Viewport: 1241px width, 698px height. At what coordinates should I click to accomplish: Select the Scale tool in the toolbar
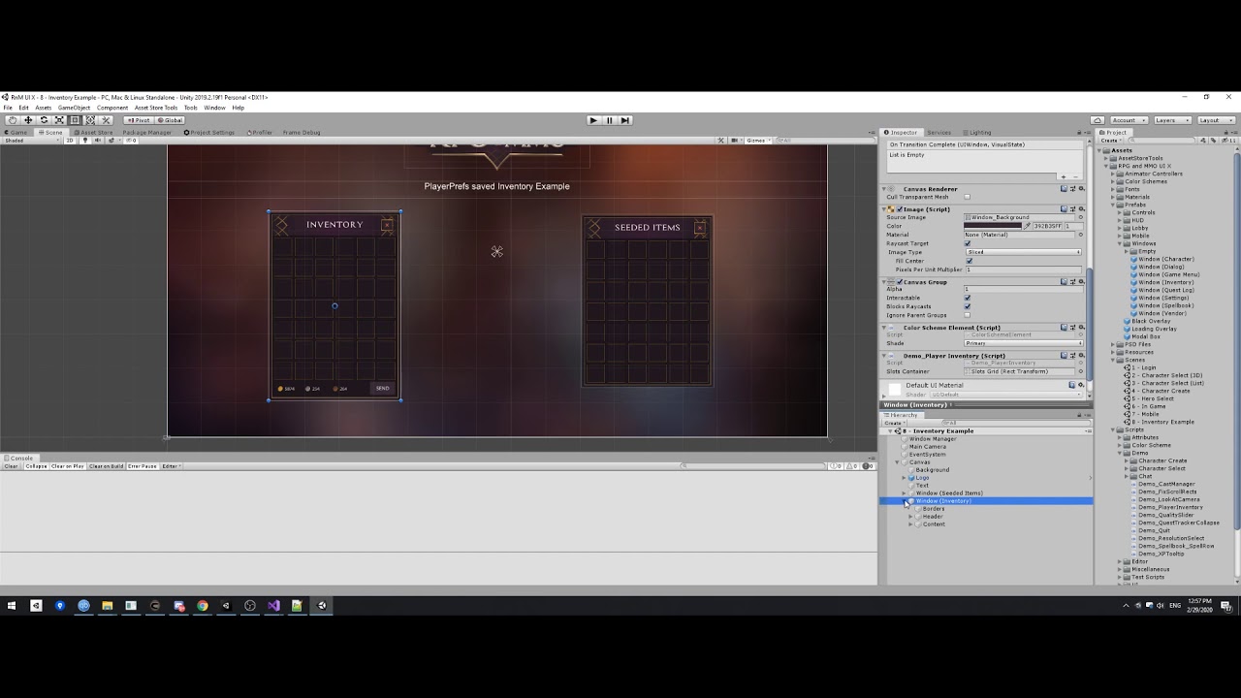59,120
